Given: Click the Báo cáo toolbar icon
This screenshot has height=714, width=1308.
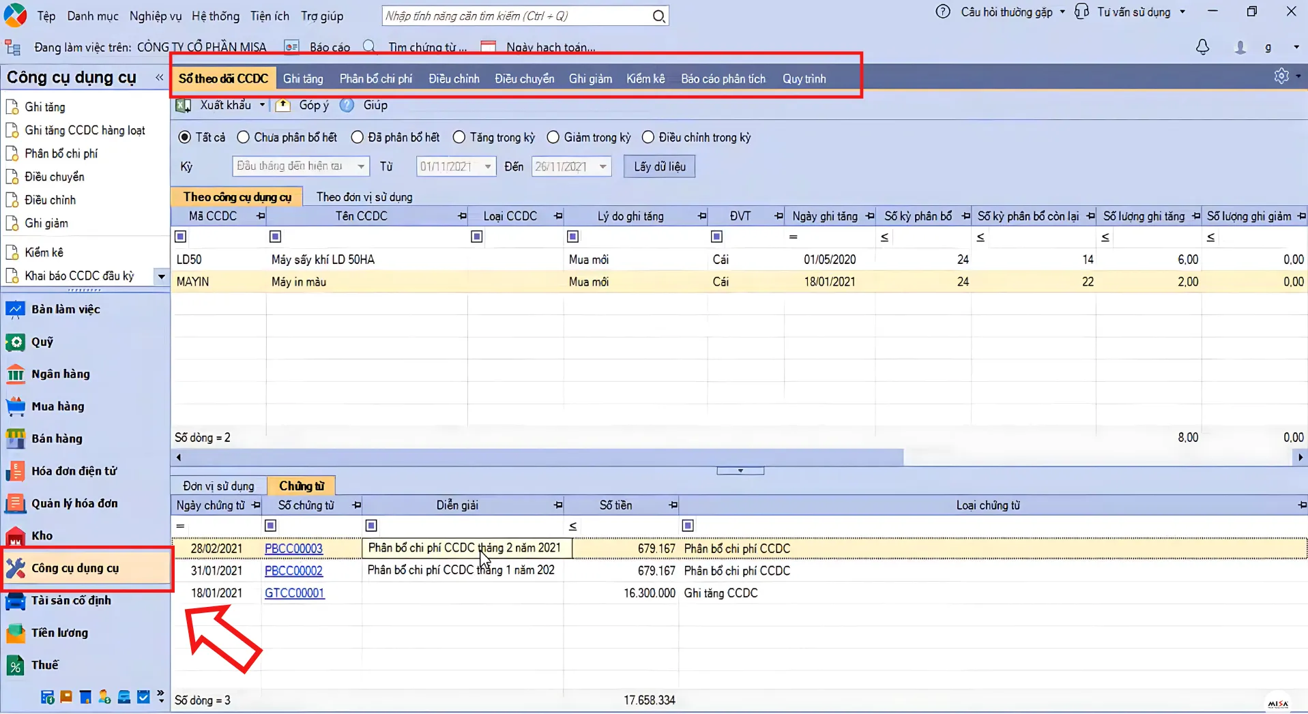Looking at the screenshot, I should [x=291, y=47].
